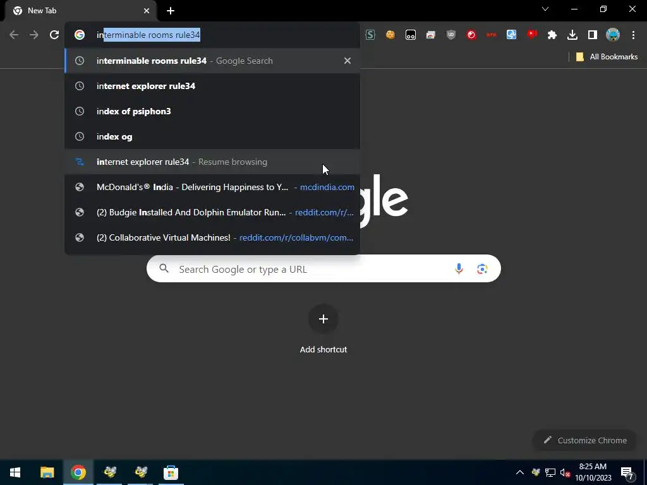This screenshot has width=647, height=485.
Task: Open the blue swirl extension icon
Action: [512, 35]
